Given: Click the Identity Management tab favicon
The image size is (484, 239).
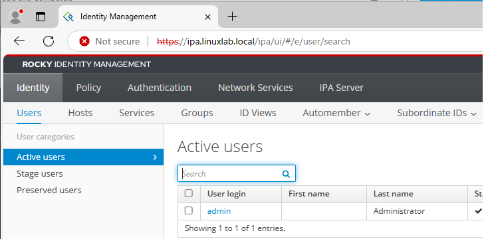Looking at the screenshot, I should 68,17.
